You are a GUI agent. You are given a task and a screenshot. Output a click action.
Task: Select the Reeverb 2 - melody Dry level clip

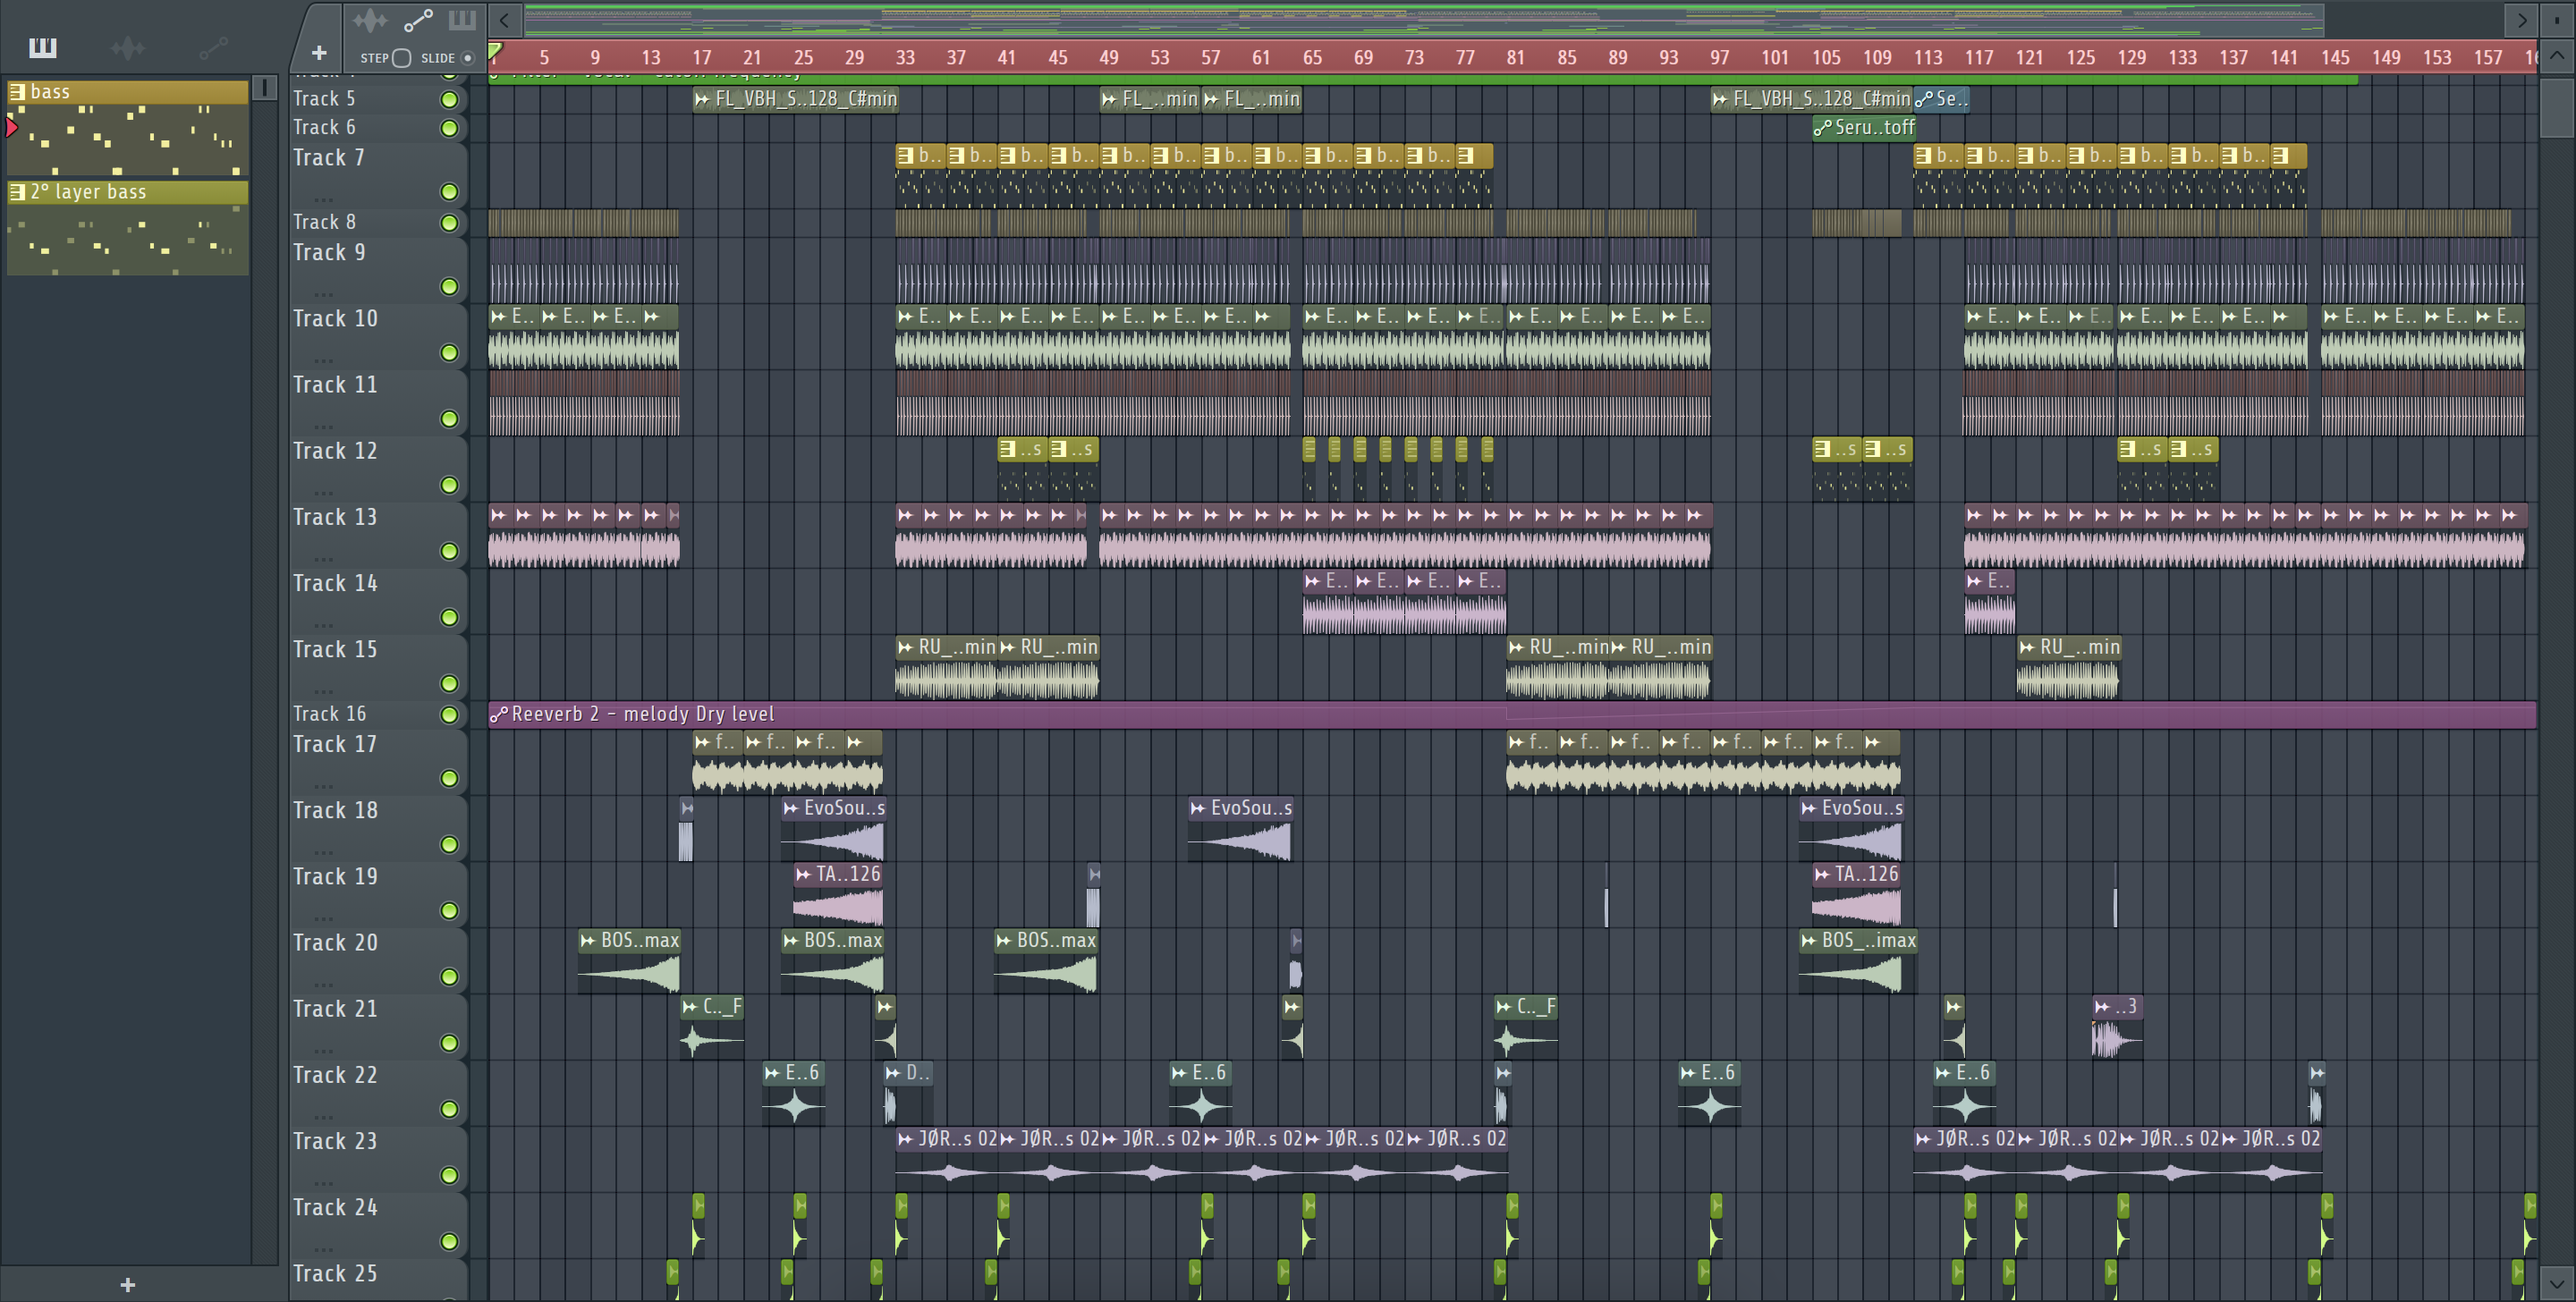[x=1511, y=714]
